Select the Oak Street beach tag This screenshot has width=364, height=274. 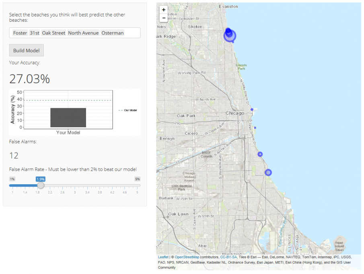(x=53, y=33)
